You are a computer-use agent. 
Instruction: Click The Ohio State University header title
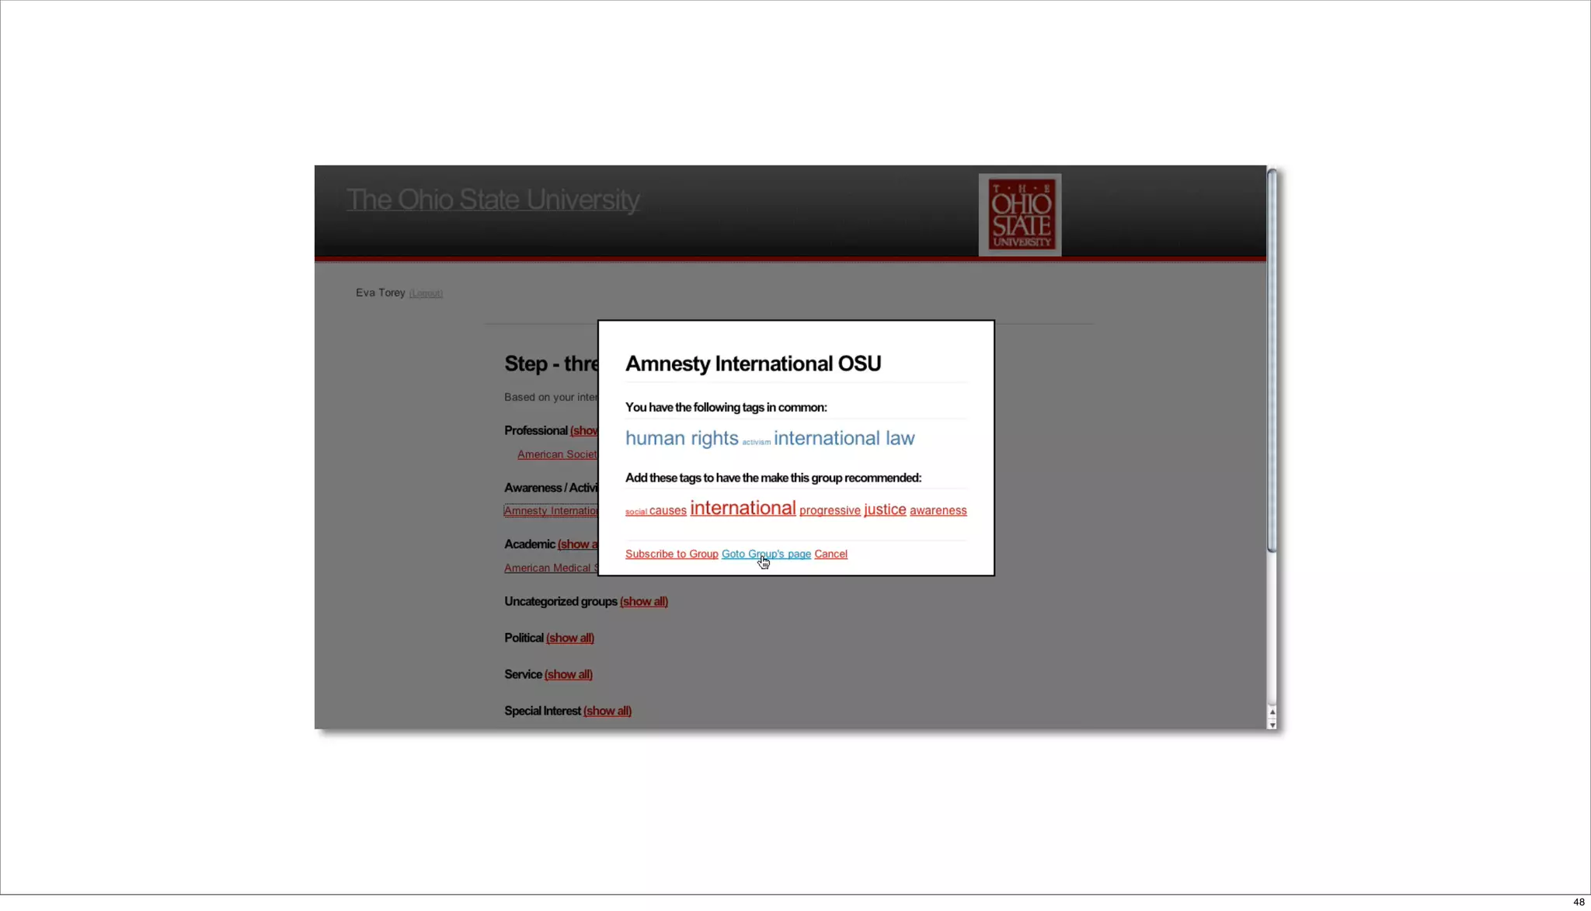click(493, 200)
